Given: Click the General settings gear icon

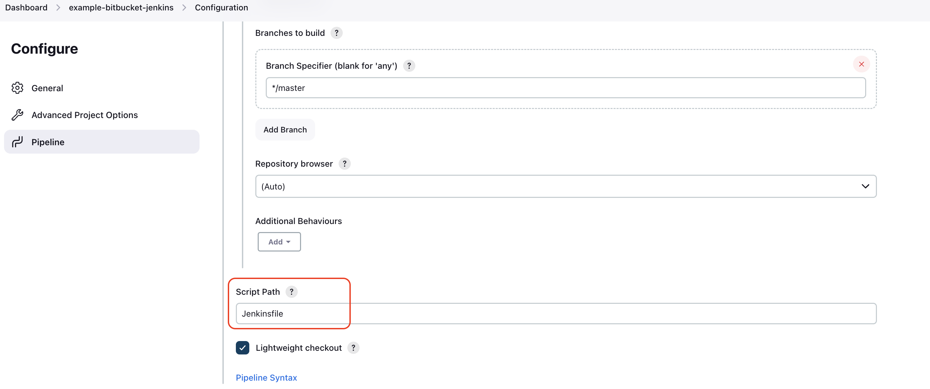Looking at the screenshot, I should click(x=17, y=88).
